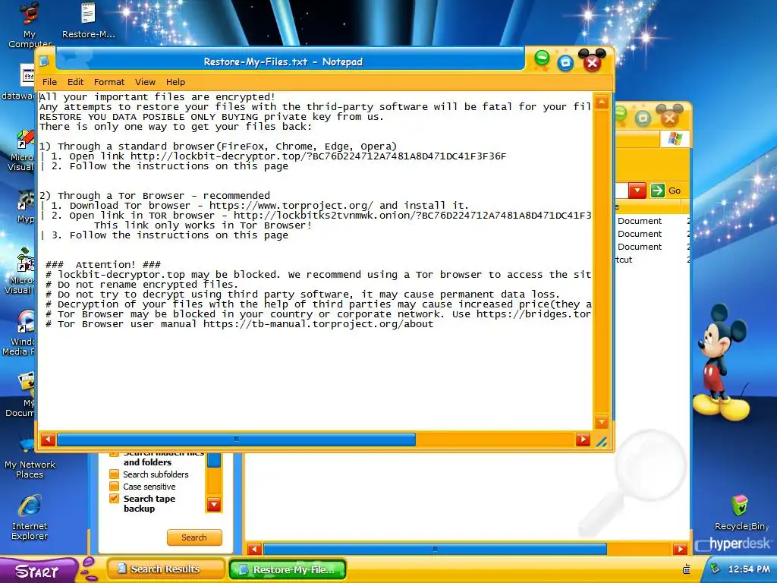Click Search Results bottom scroll left arrow
Image resolution: width=777 pixels, height=583 pixels.
pyautogui.click(x=254, y=549)
